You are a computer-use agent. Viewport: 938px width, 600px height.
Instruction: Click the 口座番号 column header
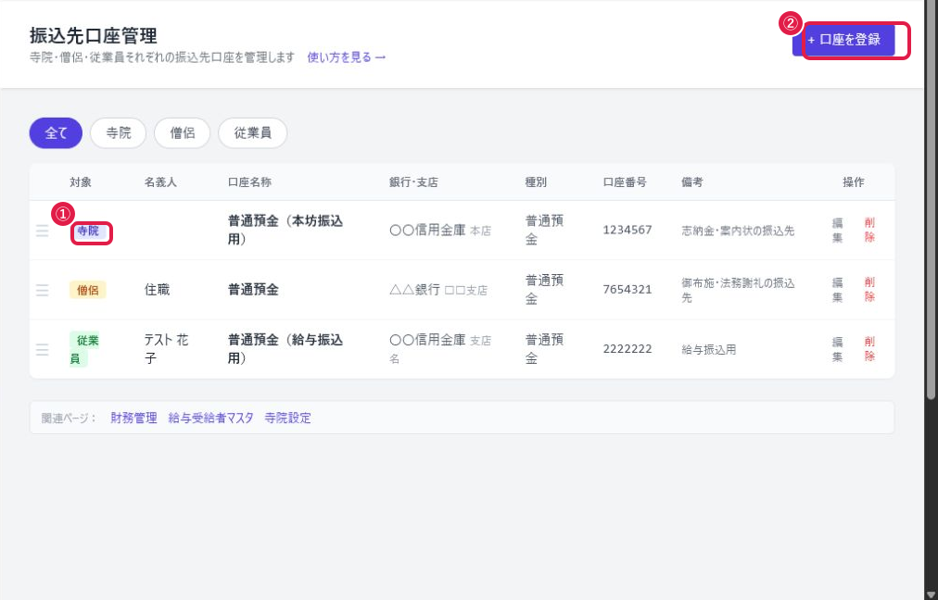625,182
